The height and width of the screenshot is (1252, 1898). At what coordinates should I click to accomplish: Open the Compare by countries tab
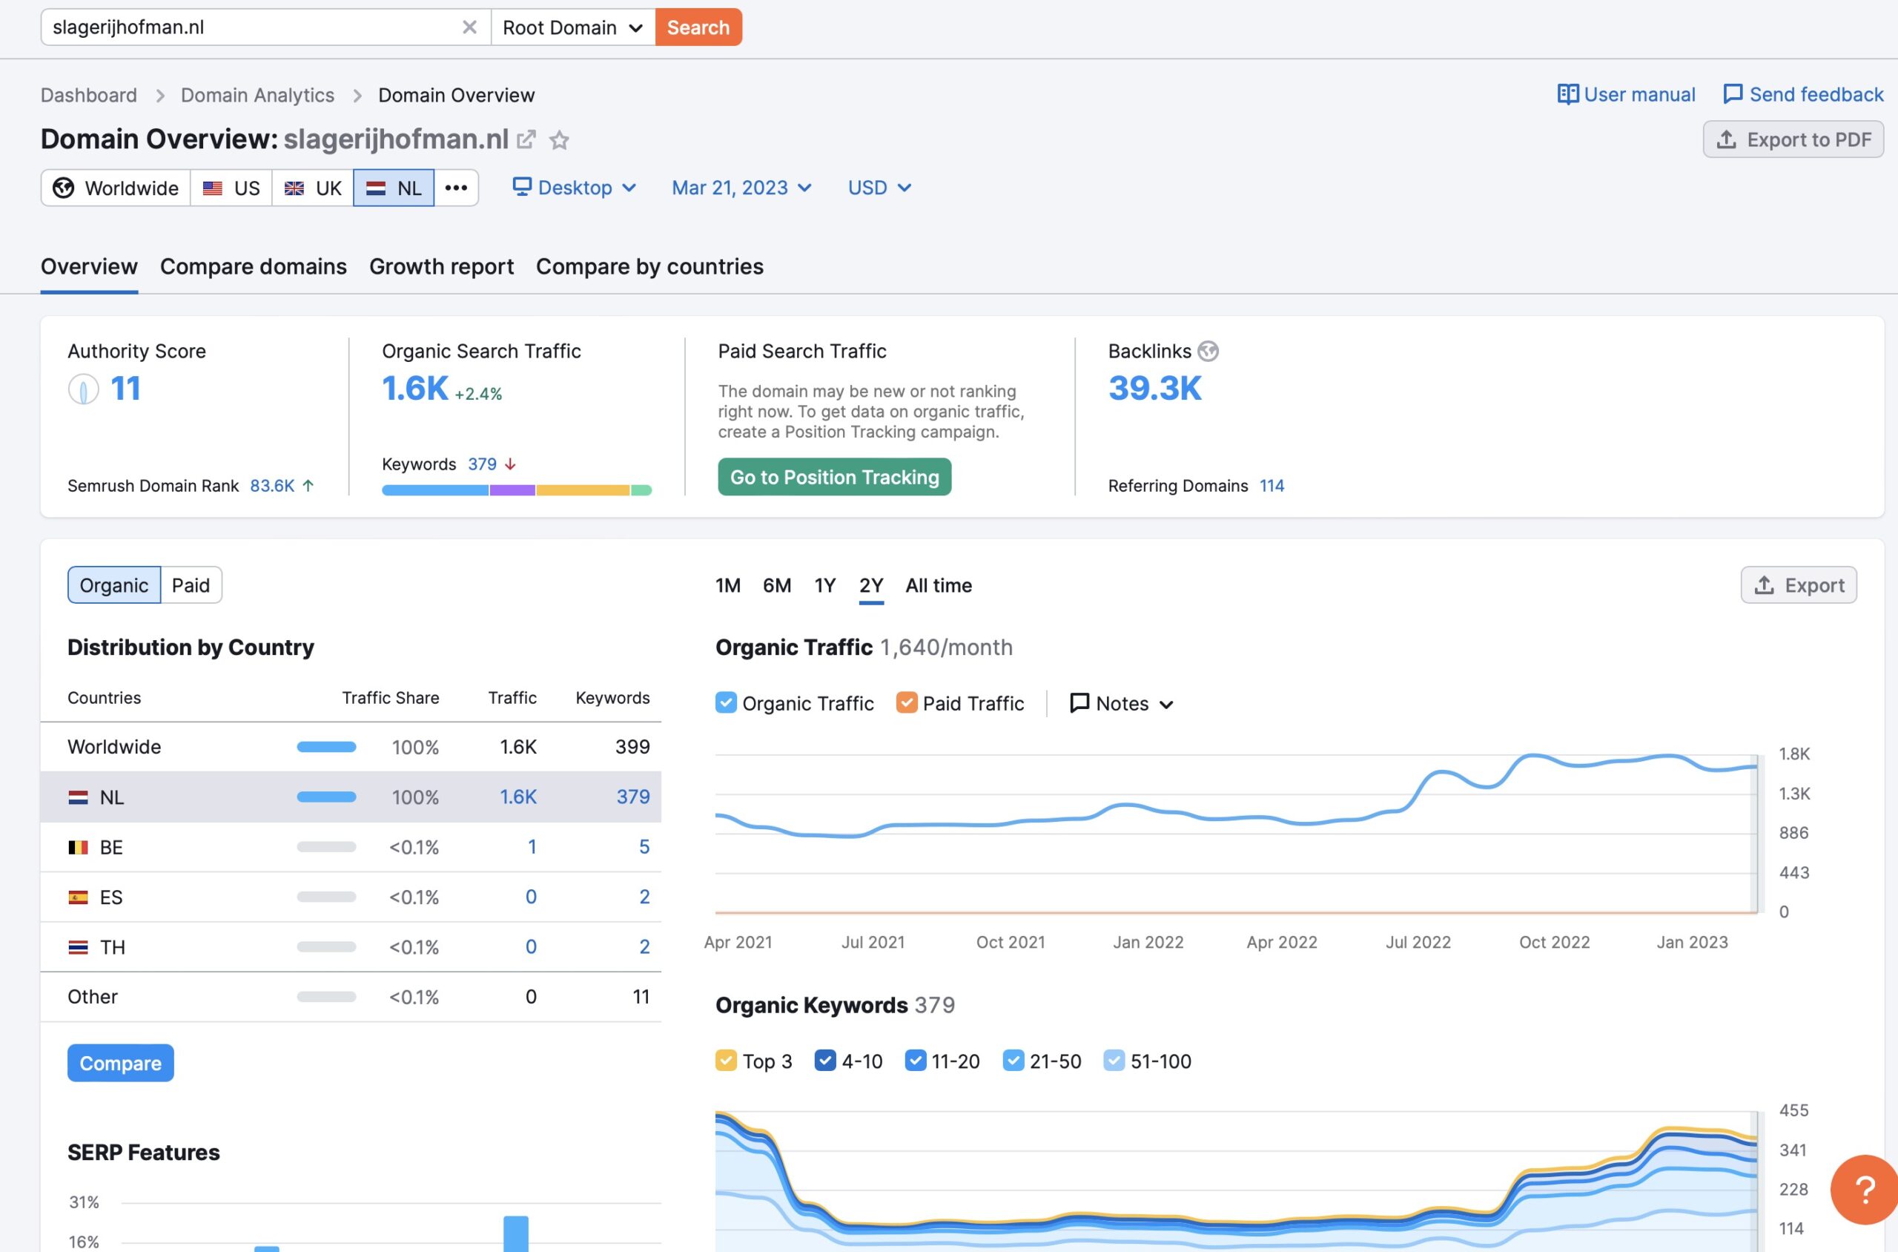[649, 267]
